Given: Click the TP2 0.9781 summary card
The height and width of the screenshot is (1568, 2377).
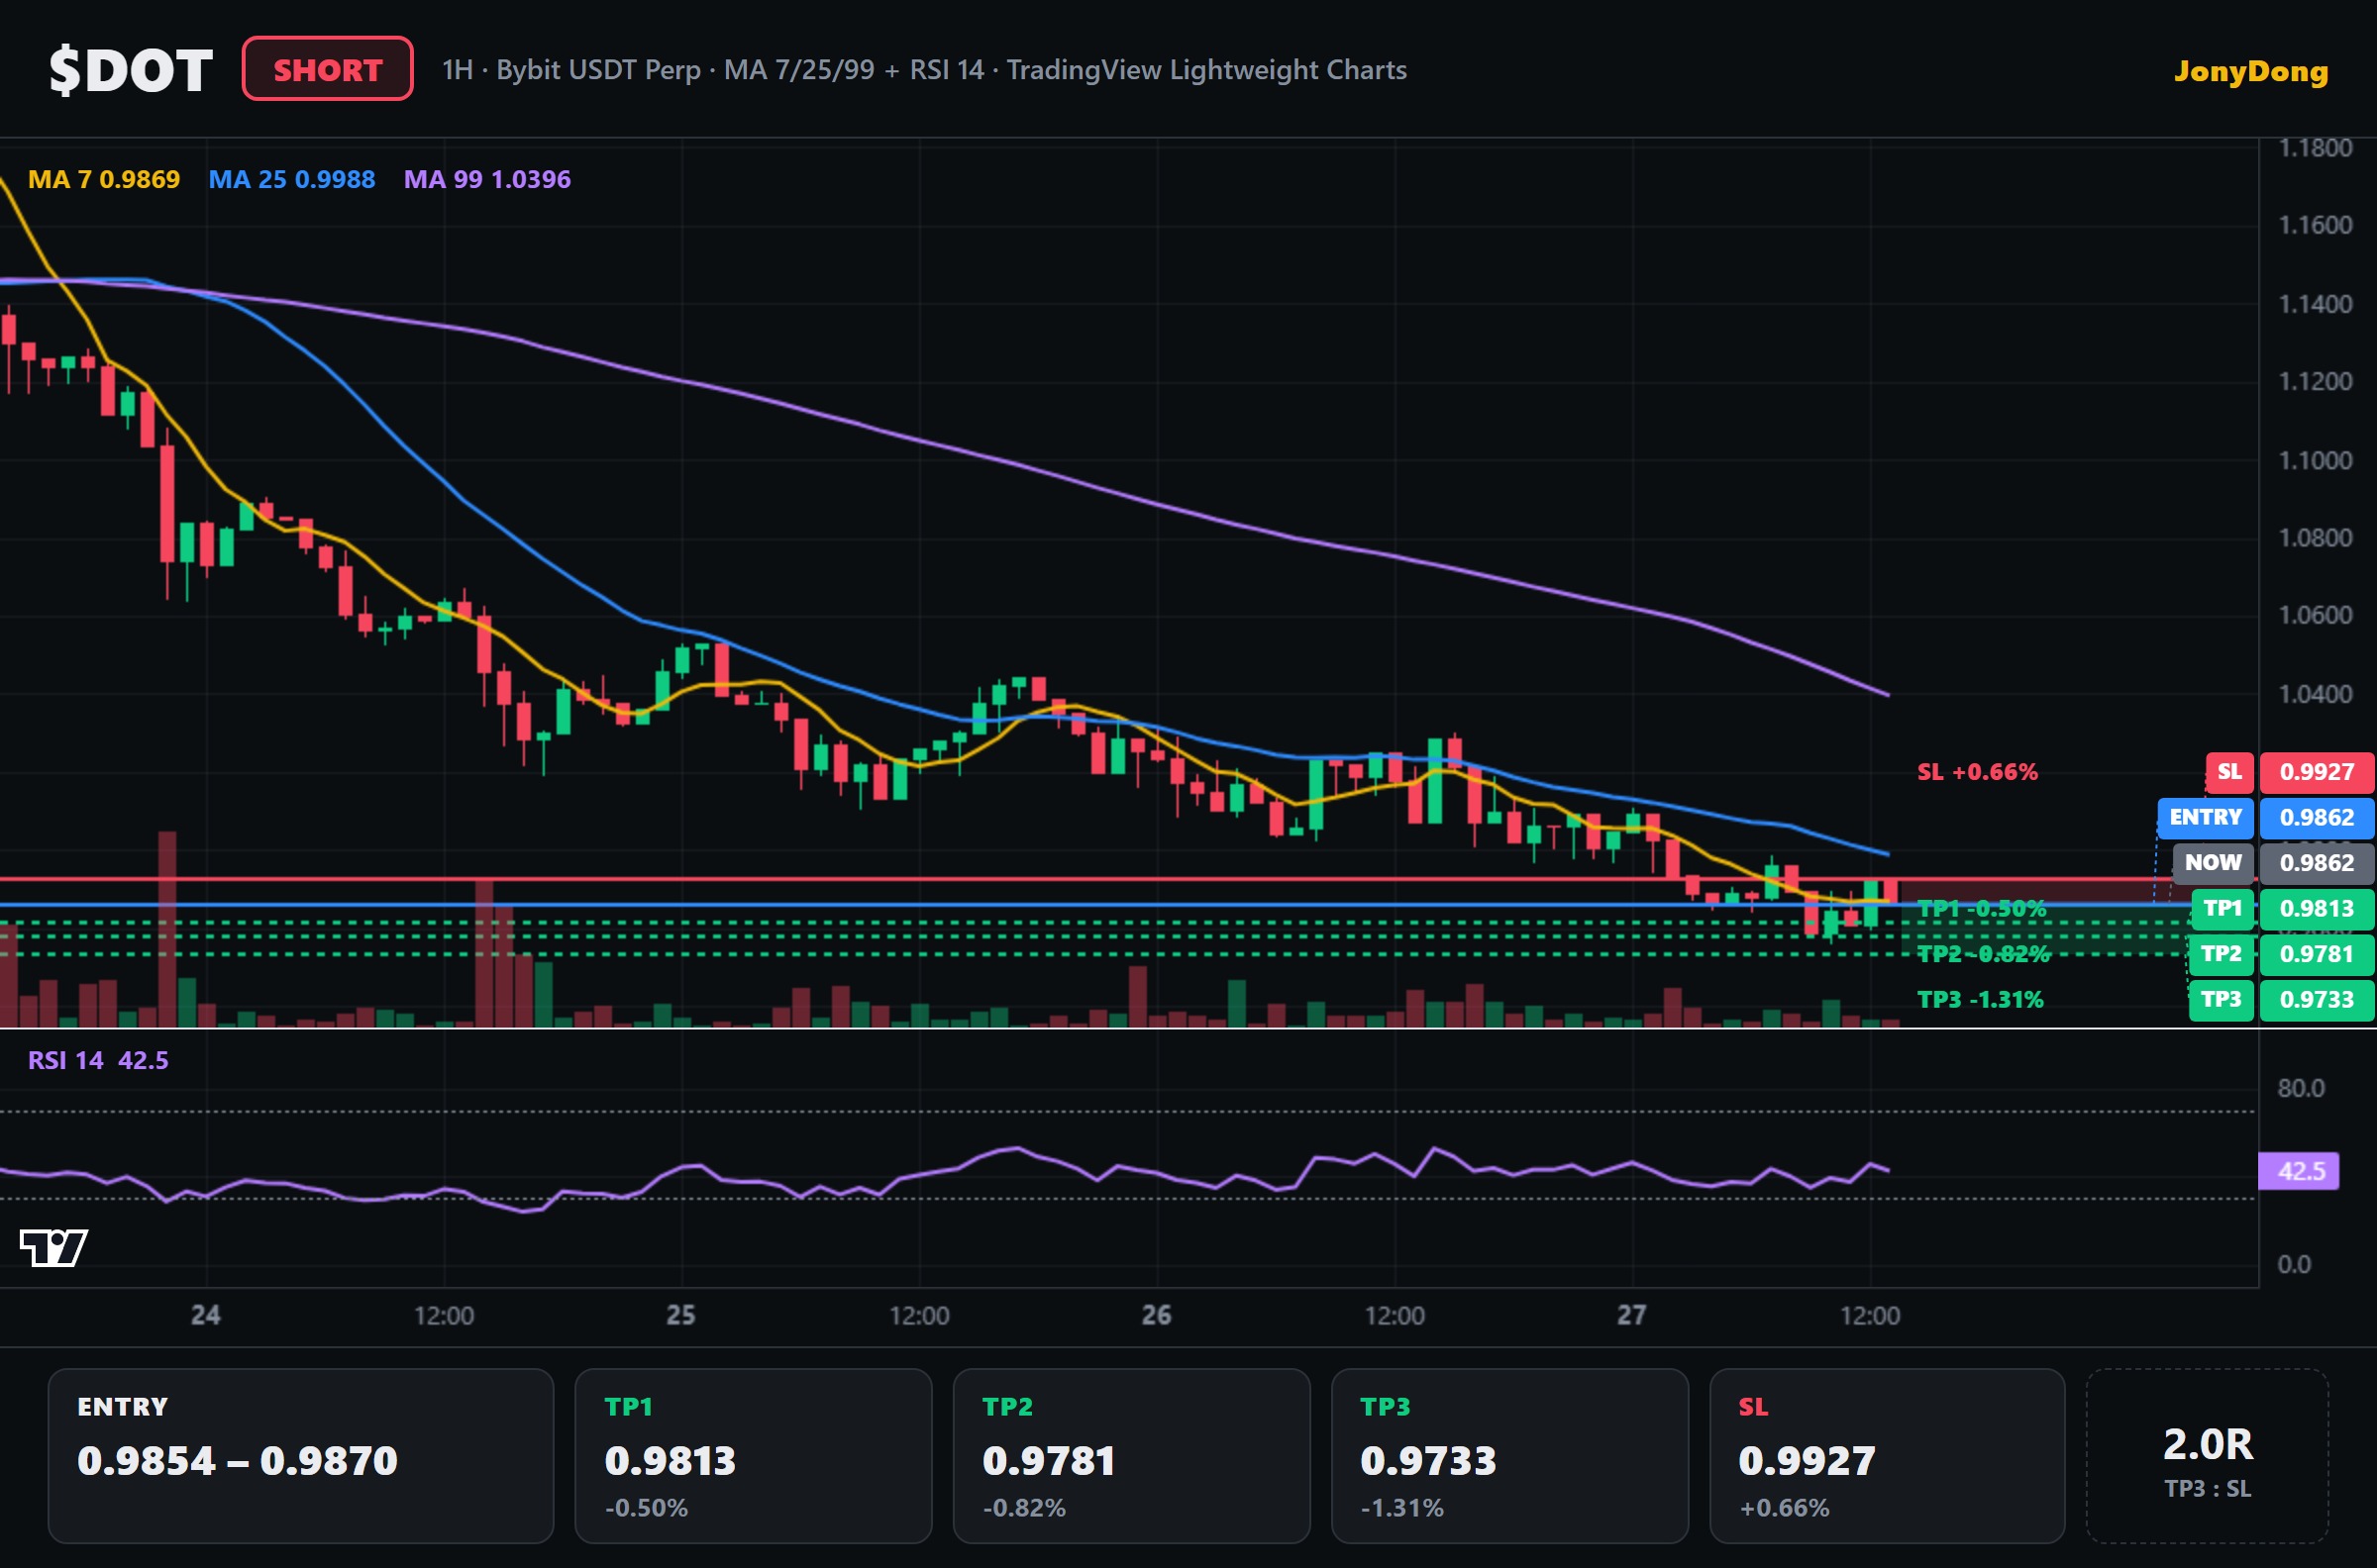Looking at the screenshot, I should click(x=1131, y=1456).
